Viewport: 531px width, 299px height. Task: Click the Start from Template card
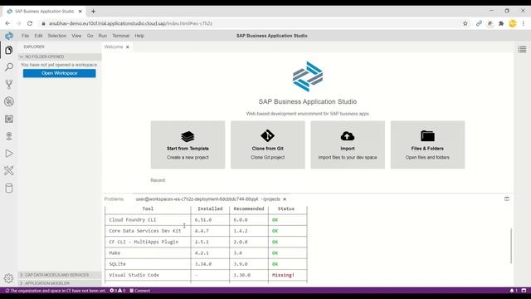(188, 145)
